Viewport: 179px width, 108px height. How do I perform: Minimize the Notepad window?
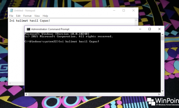coord(114,11)
